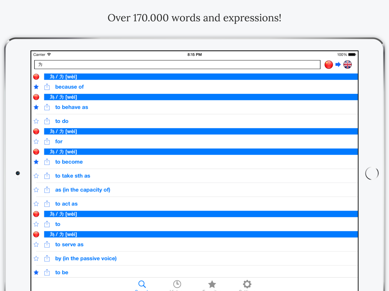
Task: Toggle favorite star for 'by (in the passive voice)'
Action: pyautogui.click(x=36, y=258)
